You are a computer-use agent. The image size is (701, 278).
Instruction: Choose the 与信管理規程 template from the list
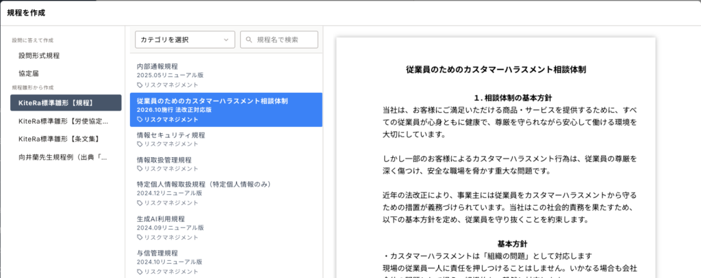pos(157,253)
